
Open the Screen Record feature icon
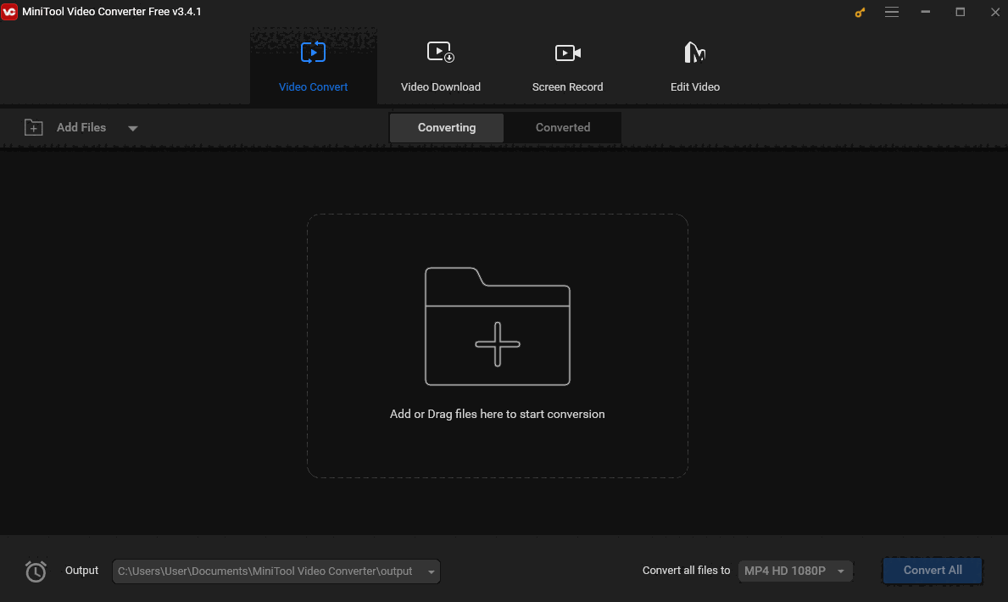(x=567, y=52)
